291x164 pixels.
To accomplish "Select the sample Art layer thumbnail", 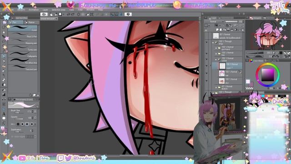I will 216,36.
